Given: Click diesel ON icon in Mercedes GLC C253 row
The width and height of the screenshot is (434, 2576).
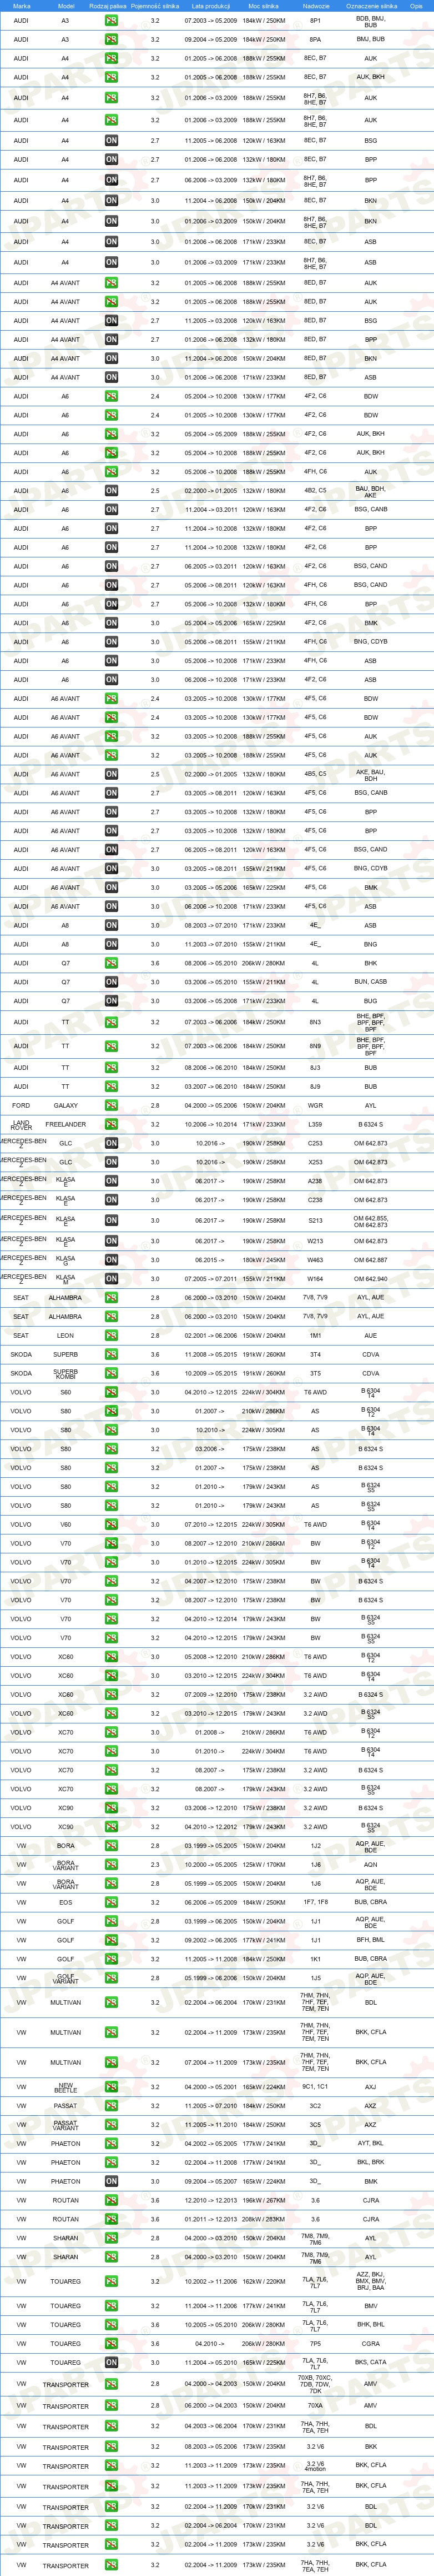Looking at the screenshot, I should (111, 1143).
